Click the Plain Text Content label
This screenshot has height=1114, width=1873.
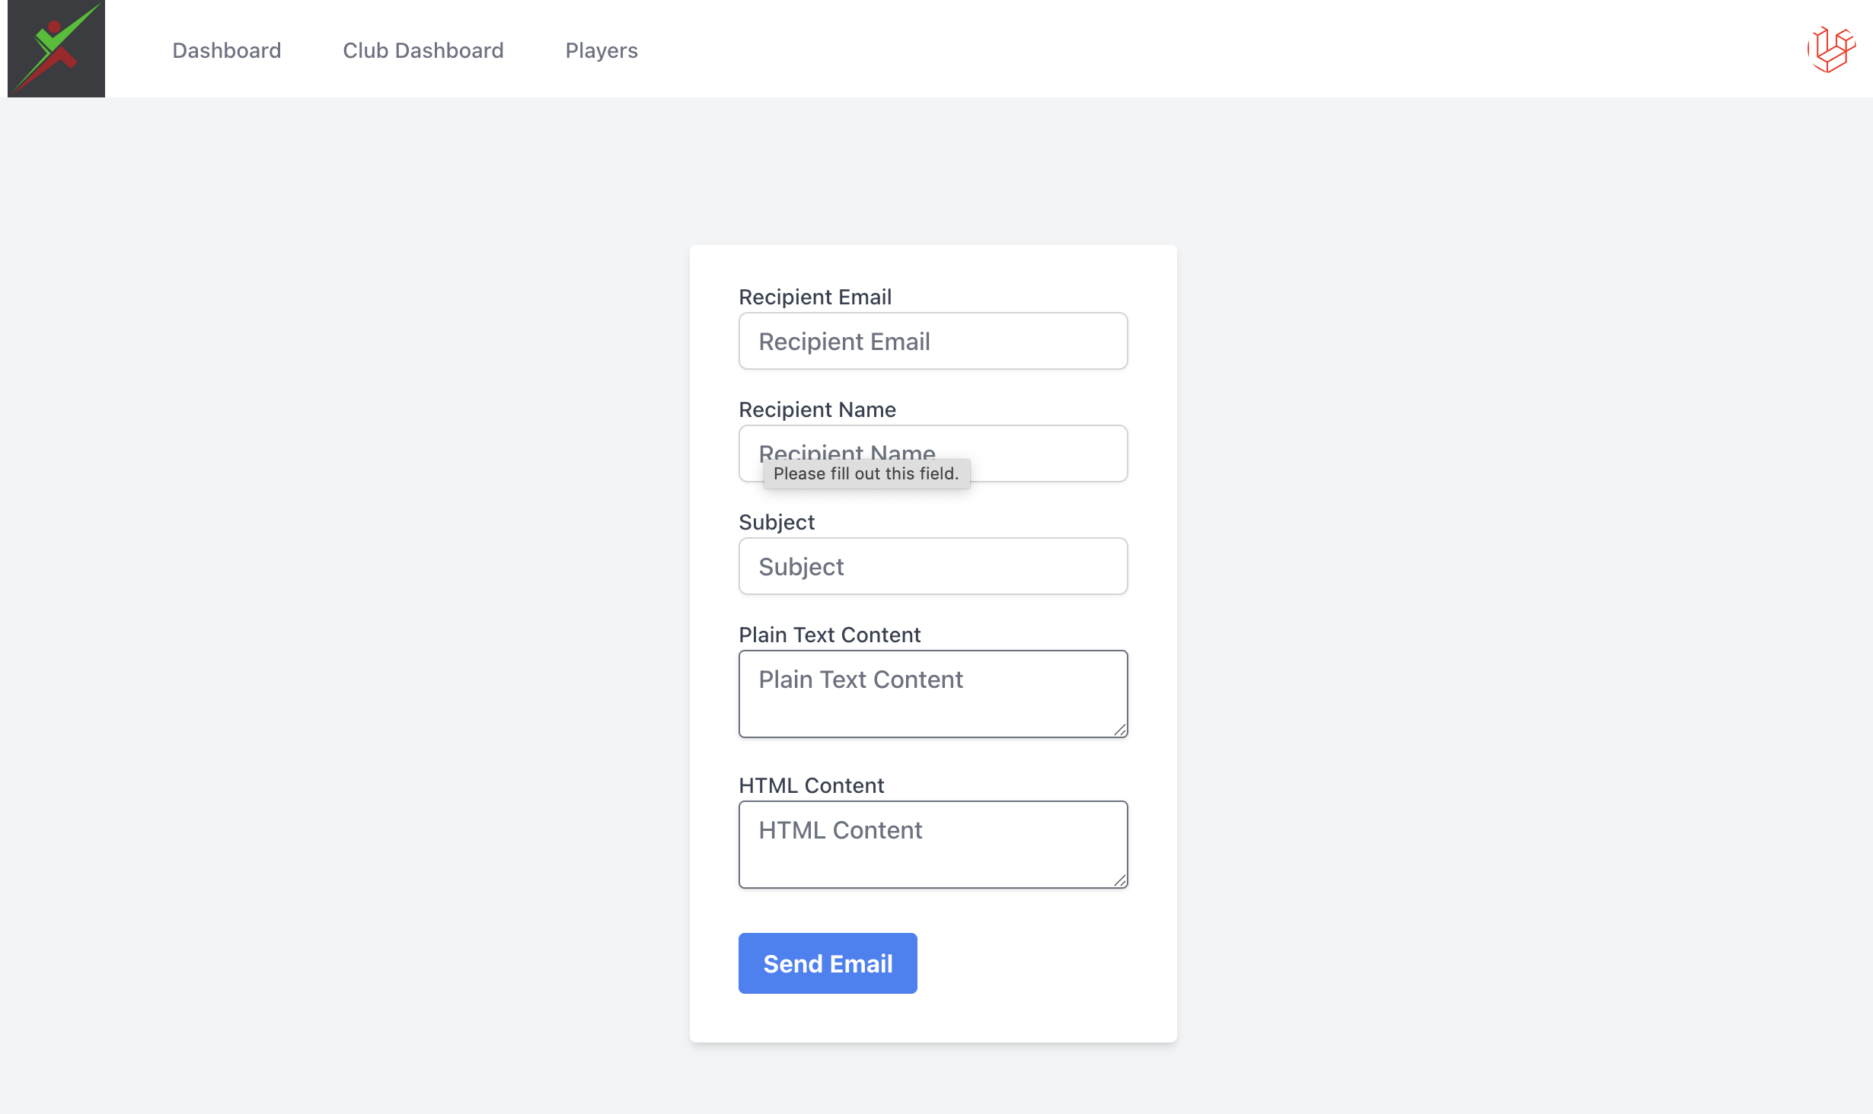829,635
